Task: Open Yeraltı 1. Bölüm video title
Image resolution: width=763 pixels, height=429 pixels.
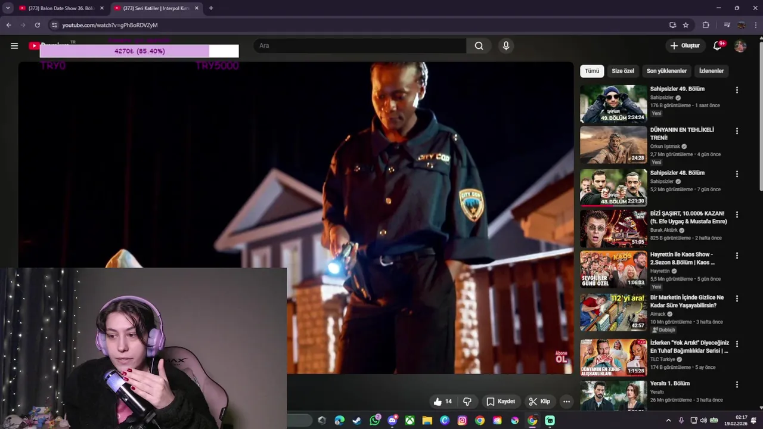Action: (x=669, y=383)
